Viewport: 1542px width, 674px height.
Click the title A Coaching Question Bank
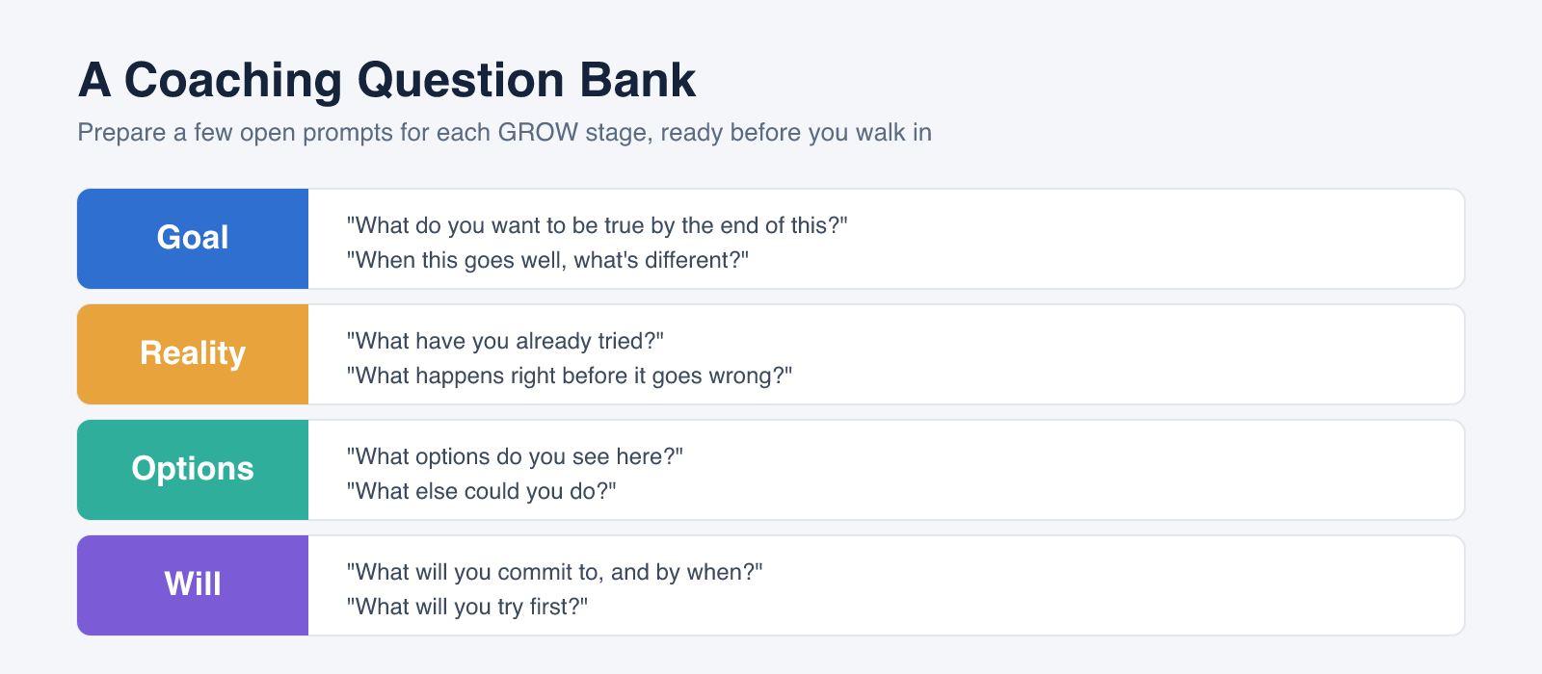pyautogui.click(x=386, y=80)
